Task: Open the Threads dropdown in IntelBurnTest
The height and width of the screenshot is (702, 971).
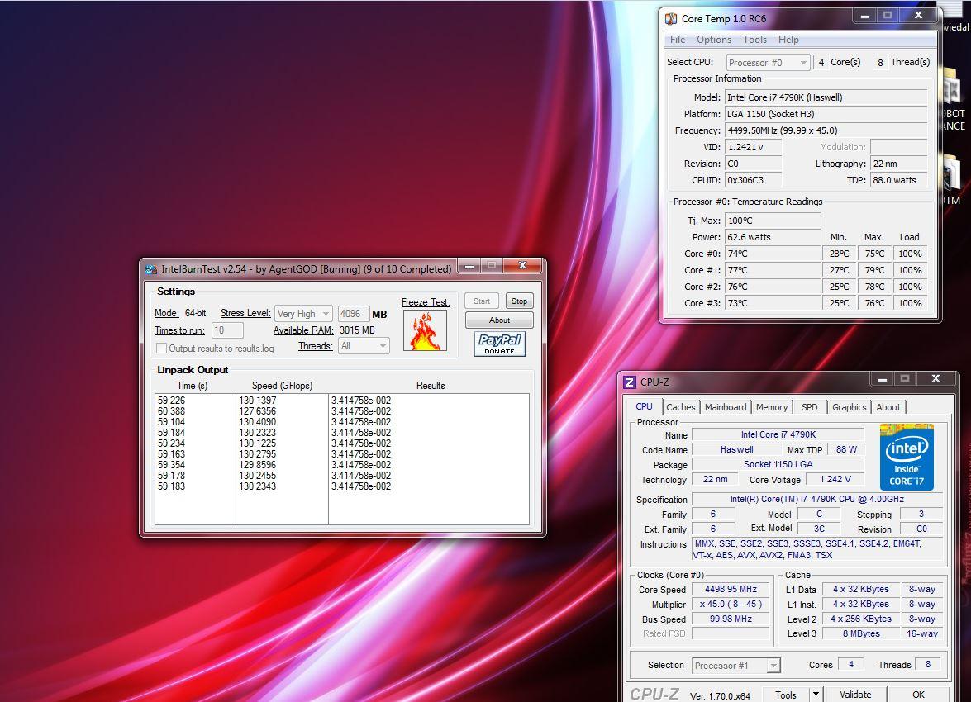Action: coord(364,346)
